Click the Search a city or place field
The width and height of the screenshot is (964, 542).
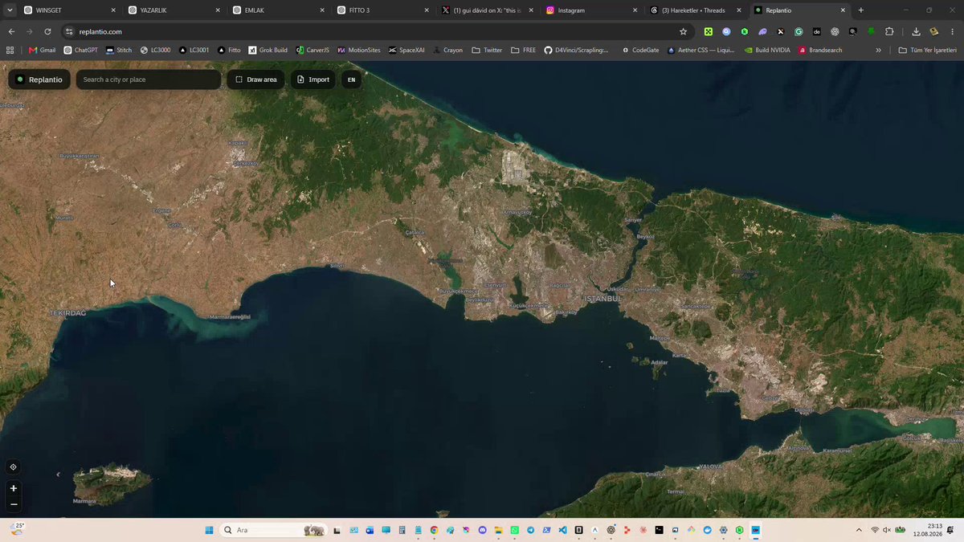click(149, 79)
